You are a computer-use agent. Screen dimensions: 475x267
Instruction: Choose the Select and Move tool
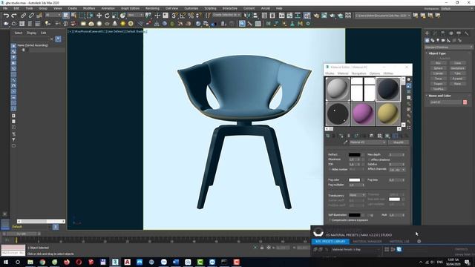[99, 16]
